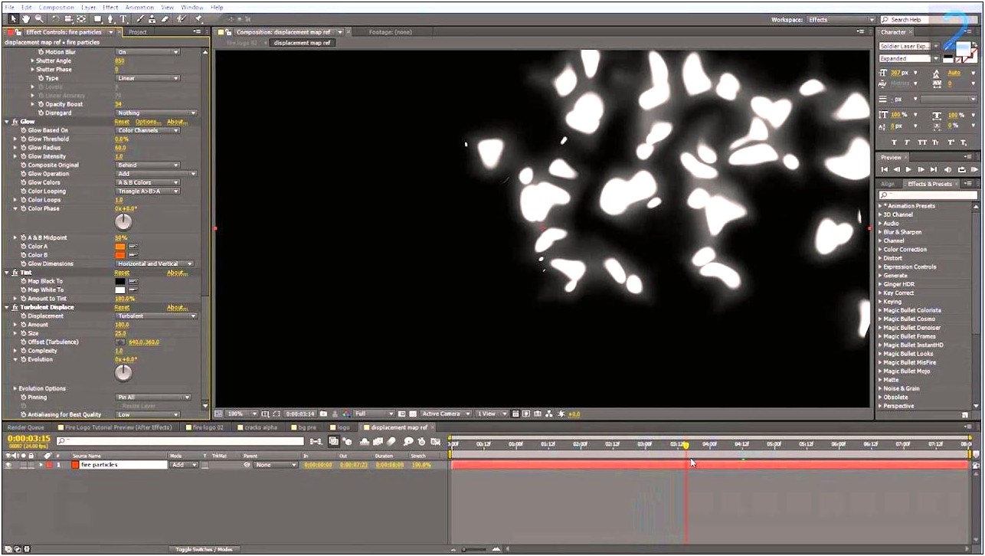Open Displacement type dropdown
The height and width of the screenshot is (556, 985).
pos(155,316)
